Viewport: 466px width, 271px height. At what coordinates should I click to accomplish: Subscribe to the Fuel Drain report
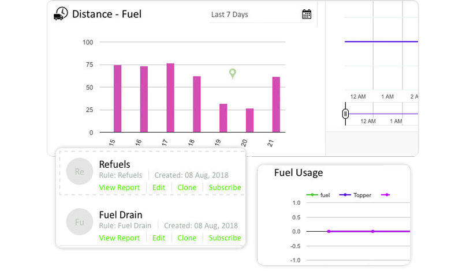[225, 238]
